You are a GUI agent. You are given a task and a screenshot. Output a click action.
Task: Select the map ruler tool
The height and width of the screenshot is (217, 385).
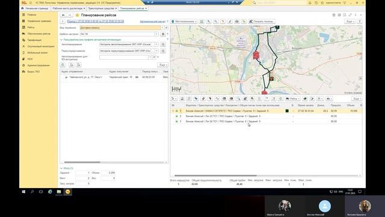tap(223, 22)
